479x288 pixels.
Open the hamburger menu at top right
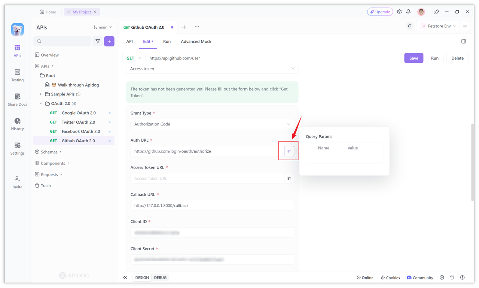coord(465,26)
